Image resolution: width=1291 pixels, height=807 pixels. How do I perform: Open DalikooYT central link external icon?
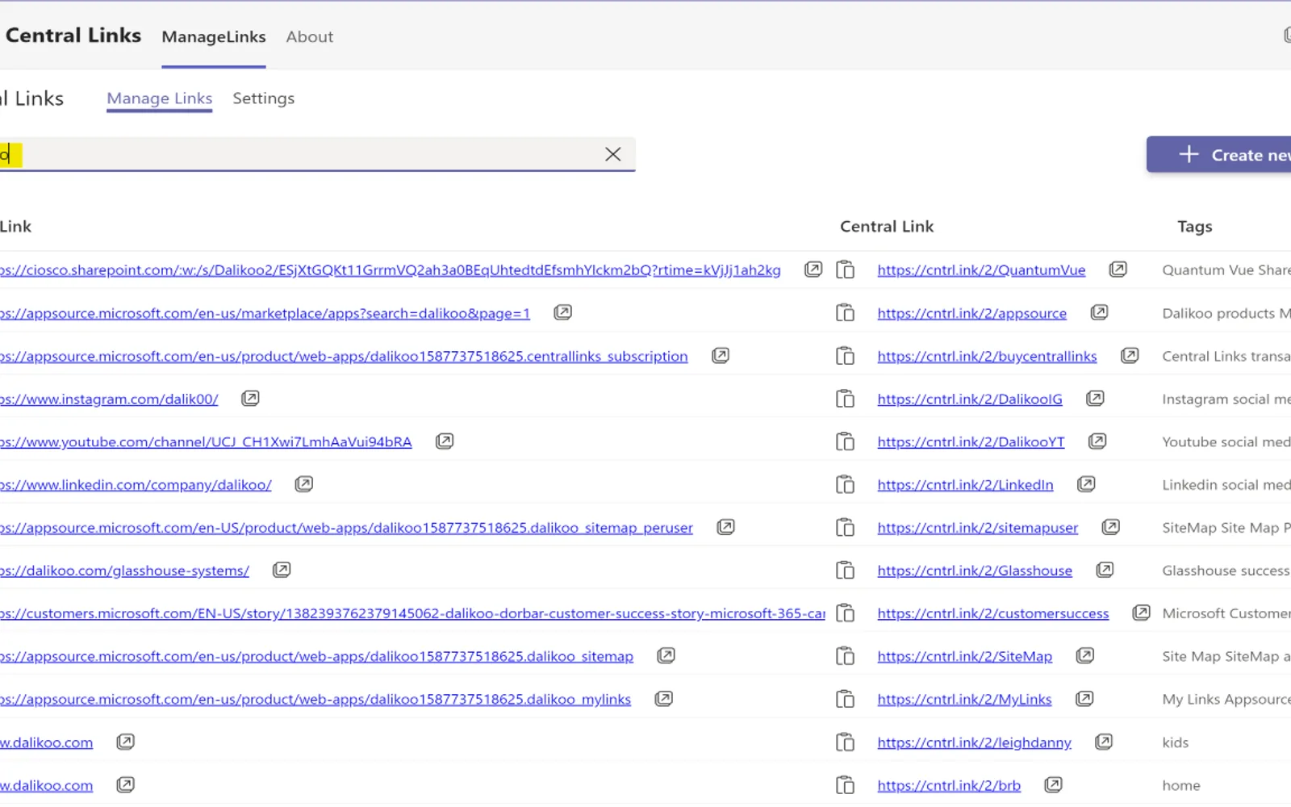point(1097,441)
